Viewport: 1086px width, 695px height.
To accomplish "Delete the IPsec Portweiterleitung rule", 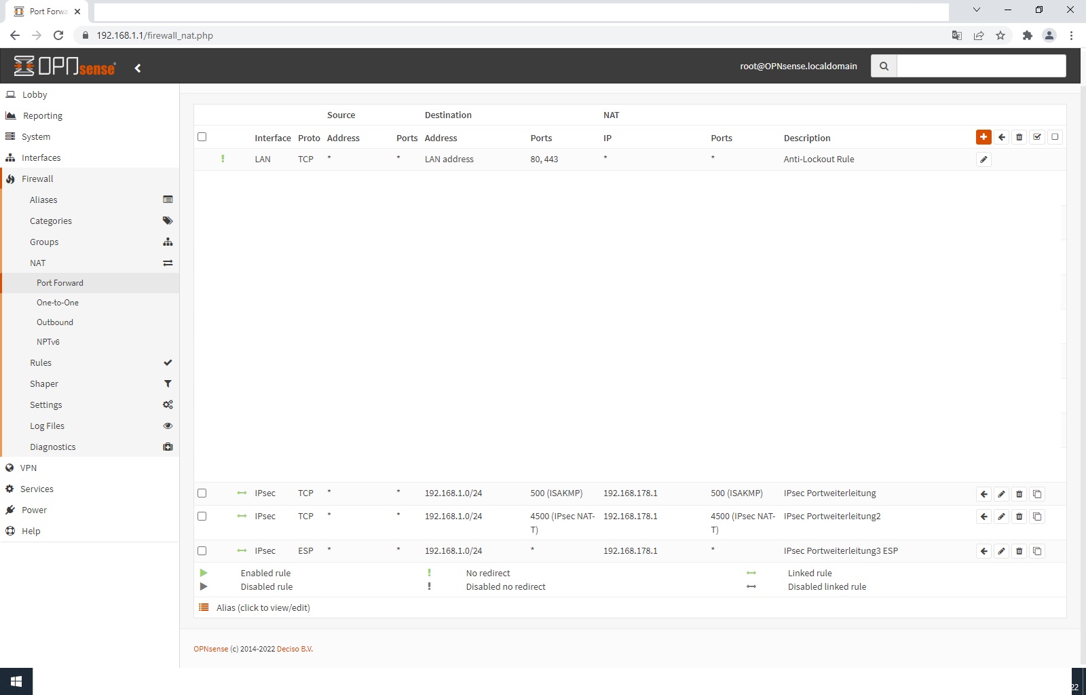I will (1019, 494).
